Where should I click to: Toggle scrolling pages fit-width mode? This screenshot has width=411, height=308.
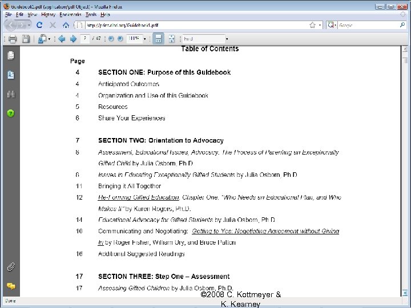coord(158,39)
